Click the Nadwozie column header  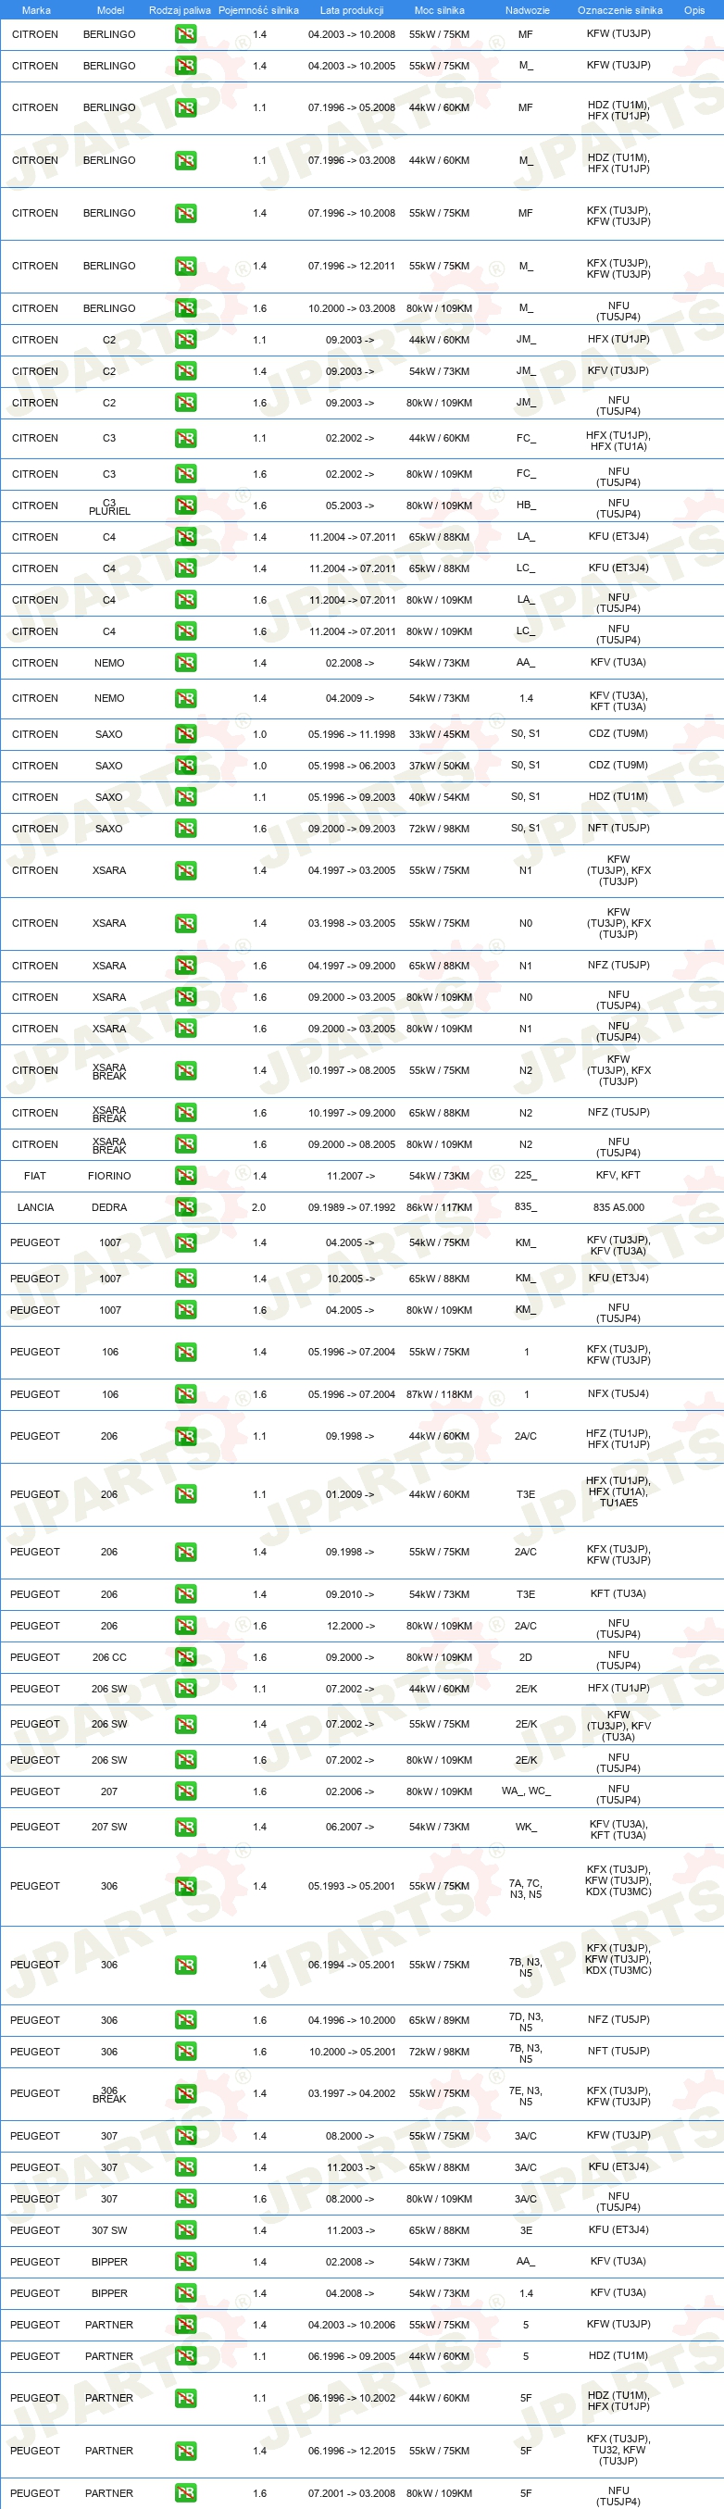coord(527,10)
